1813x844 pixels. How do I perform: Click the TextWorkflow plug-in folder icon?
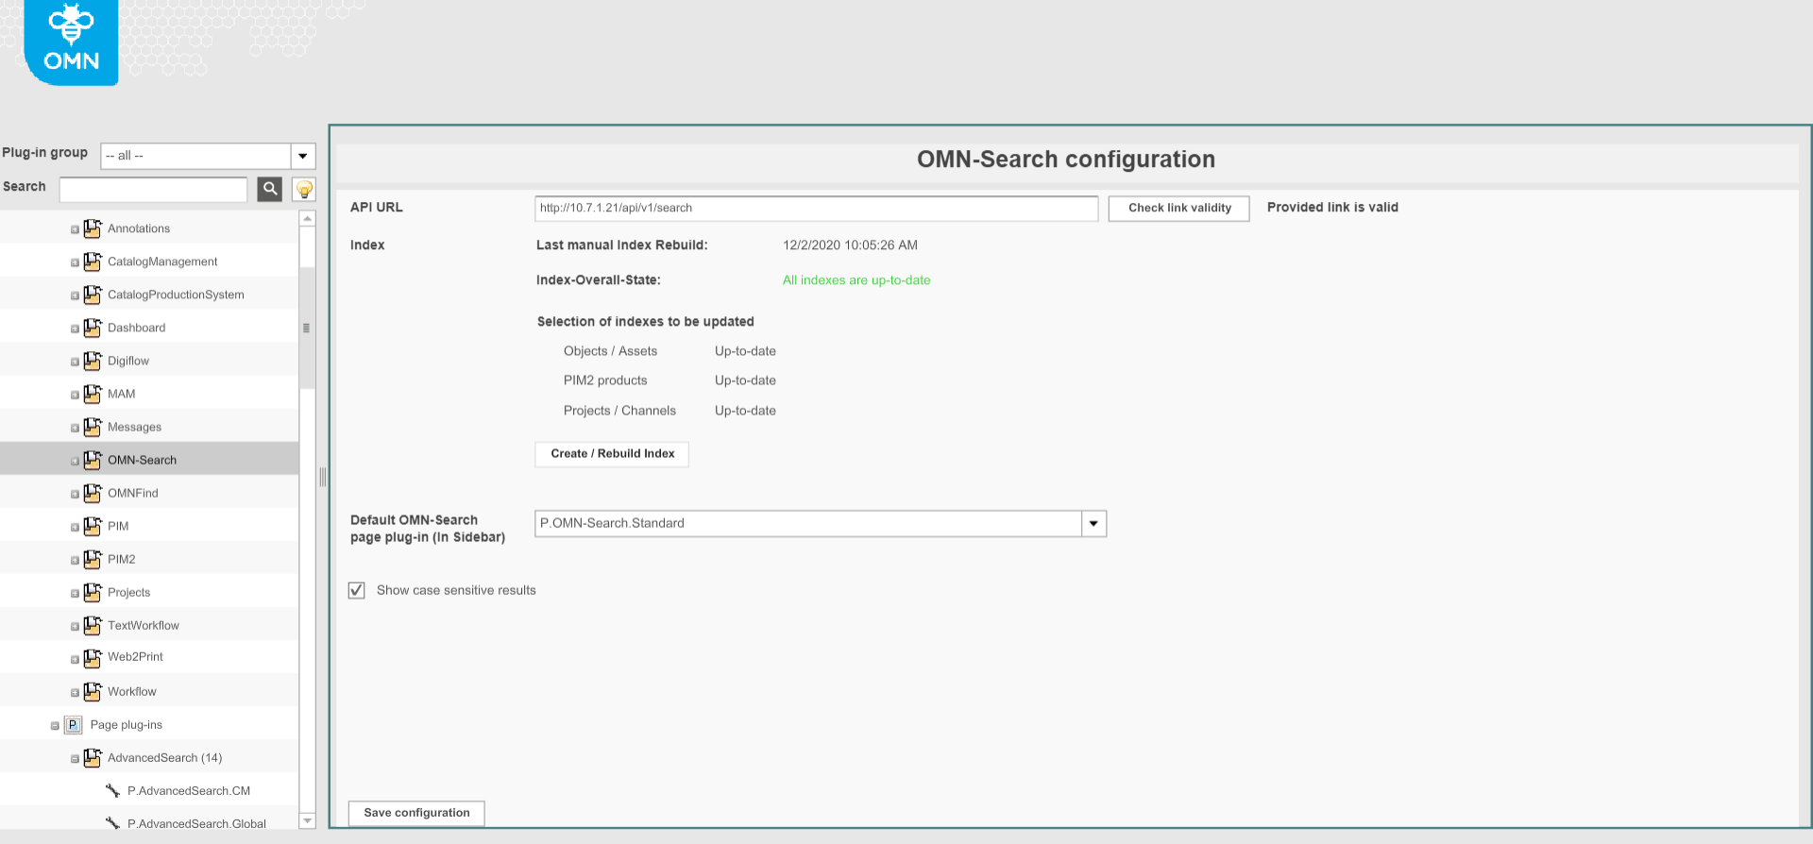tap(93, 625)
